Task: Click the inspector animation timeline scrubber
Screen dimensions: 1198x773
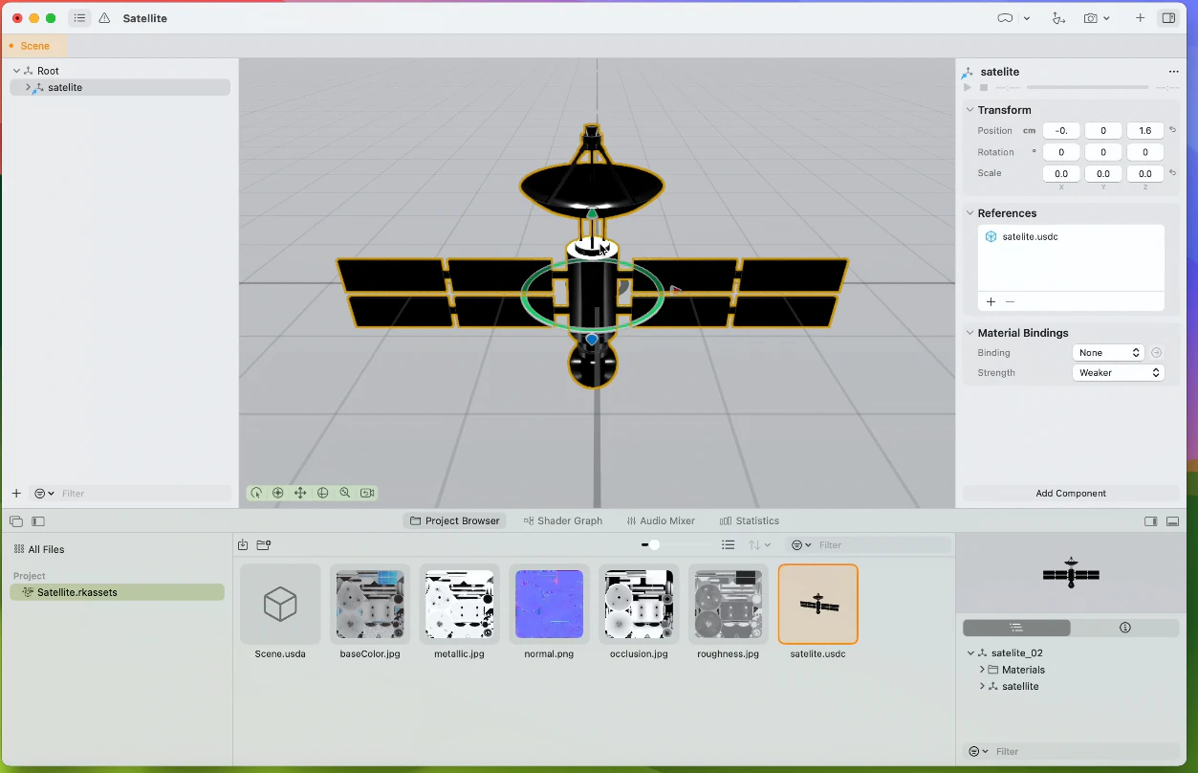Action: coord(1088,87)
